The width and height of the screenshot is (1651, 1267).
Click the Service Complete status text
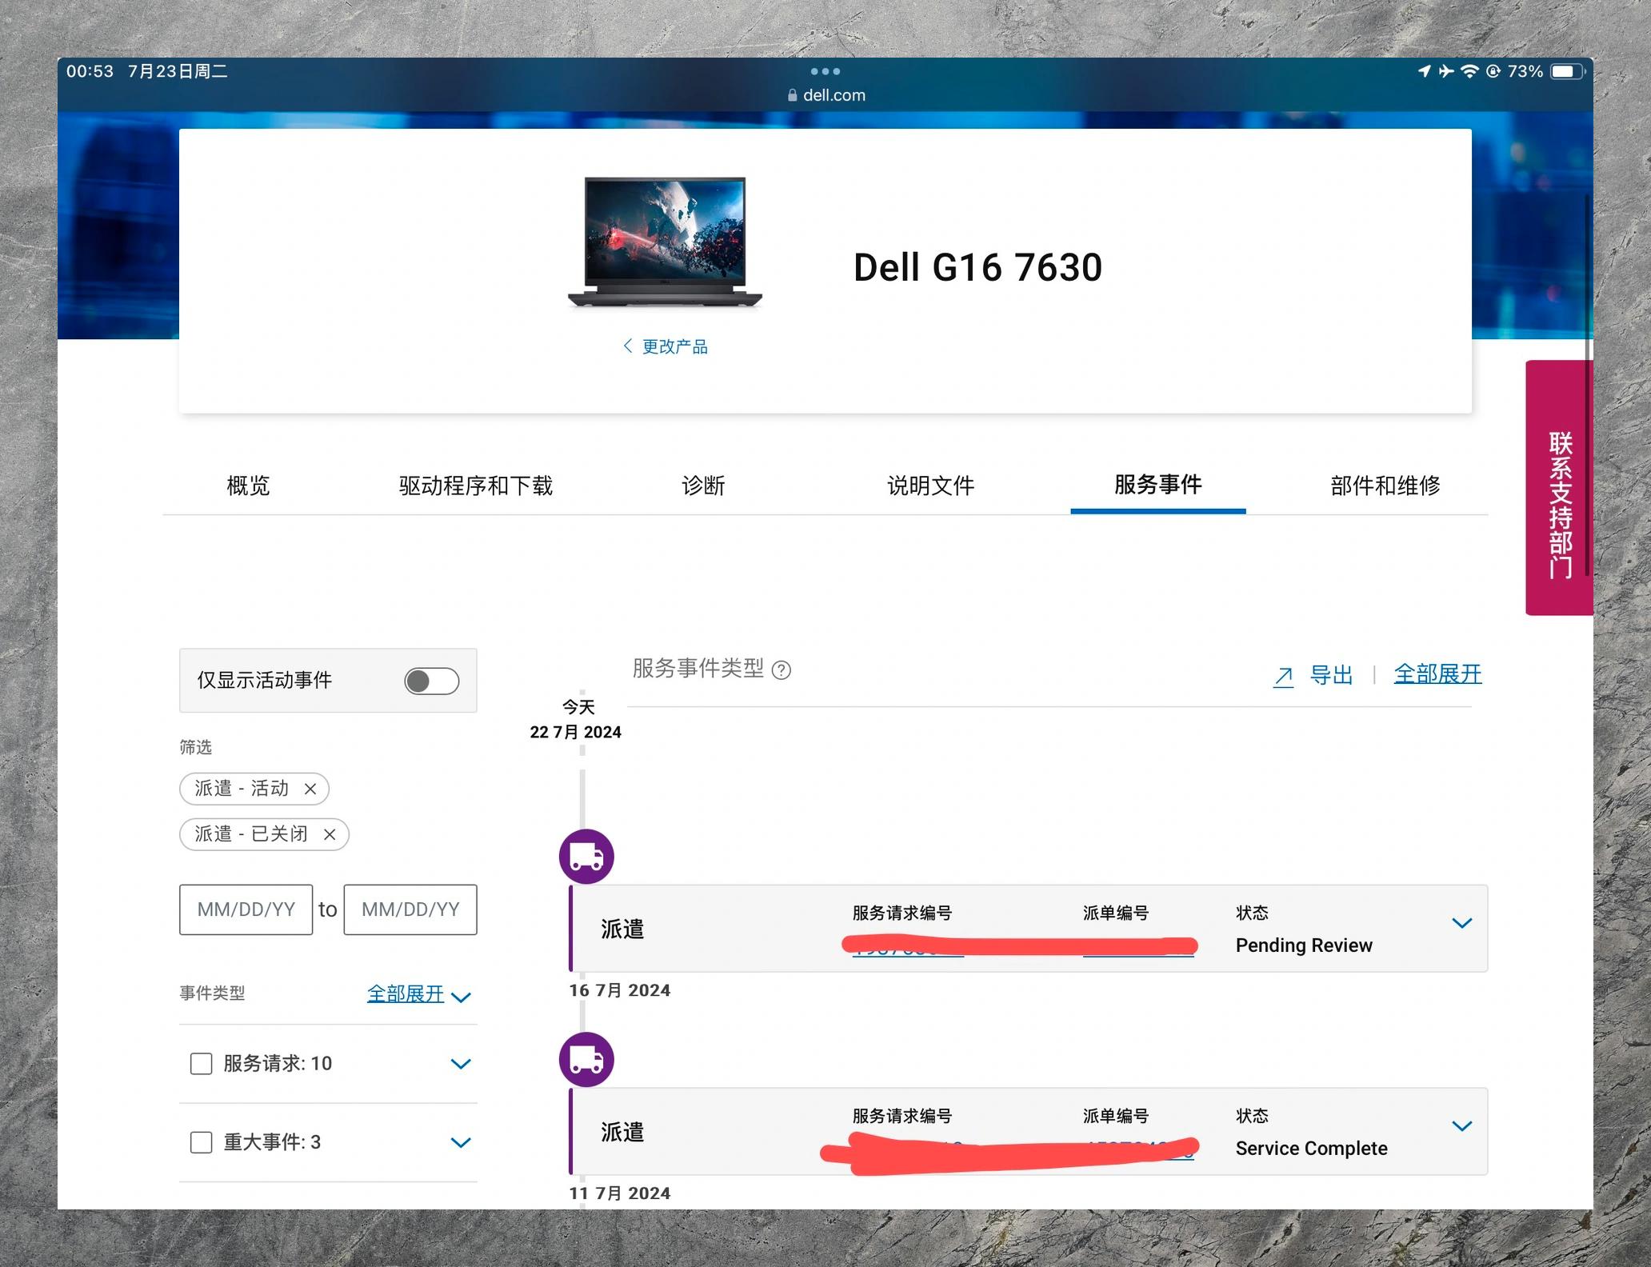[x=1312, y=1149]
